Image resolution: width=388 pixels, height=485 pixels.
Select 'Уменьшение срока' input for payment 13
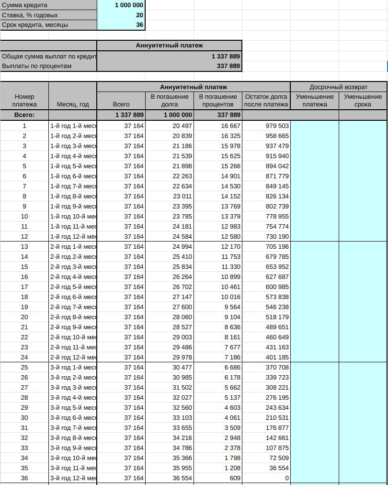tap(363, 246)
